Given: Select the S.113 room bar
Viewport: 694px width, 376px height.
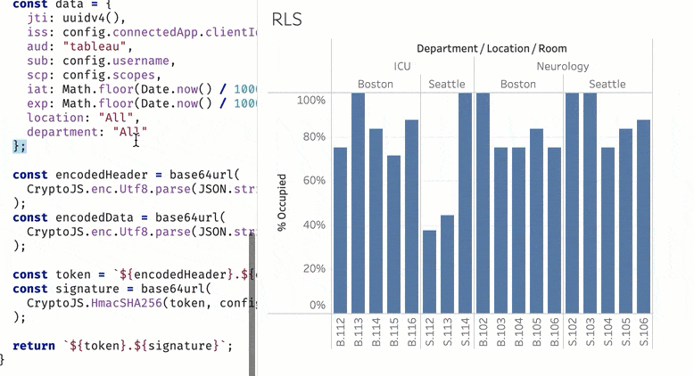Looking at the screenshot, I should (x=447, y=264).
